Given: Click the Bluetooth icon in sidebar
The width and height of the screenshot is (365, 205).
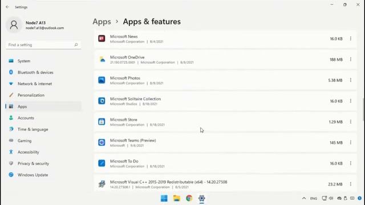Looking at the screenshot, I should 11,72.
